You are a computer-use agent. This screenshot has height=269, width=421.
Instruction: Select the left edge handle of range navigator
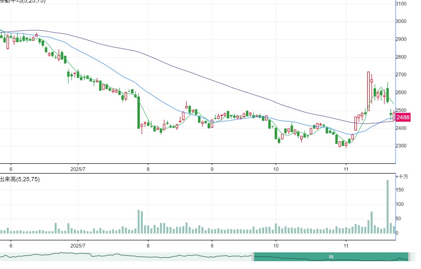click(x=253, y=257)
